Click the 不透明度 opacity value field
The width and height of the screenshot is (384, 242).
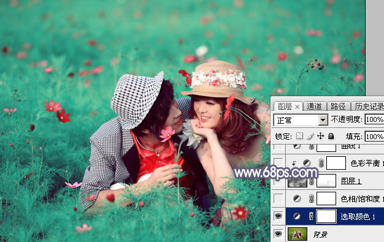[374, 119]
